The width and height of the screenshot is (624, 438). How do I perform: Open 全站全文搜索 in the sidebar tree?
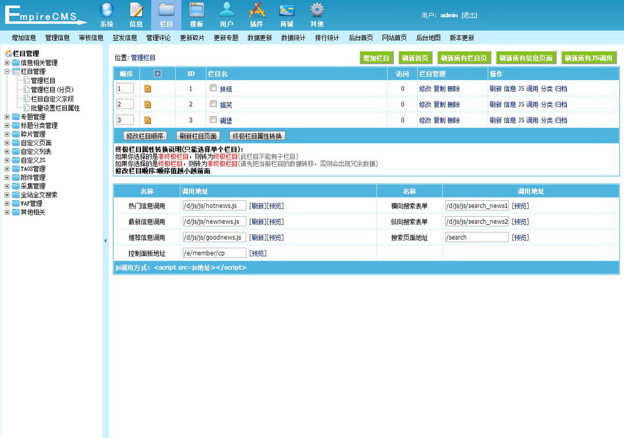[39, 195]
